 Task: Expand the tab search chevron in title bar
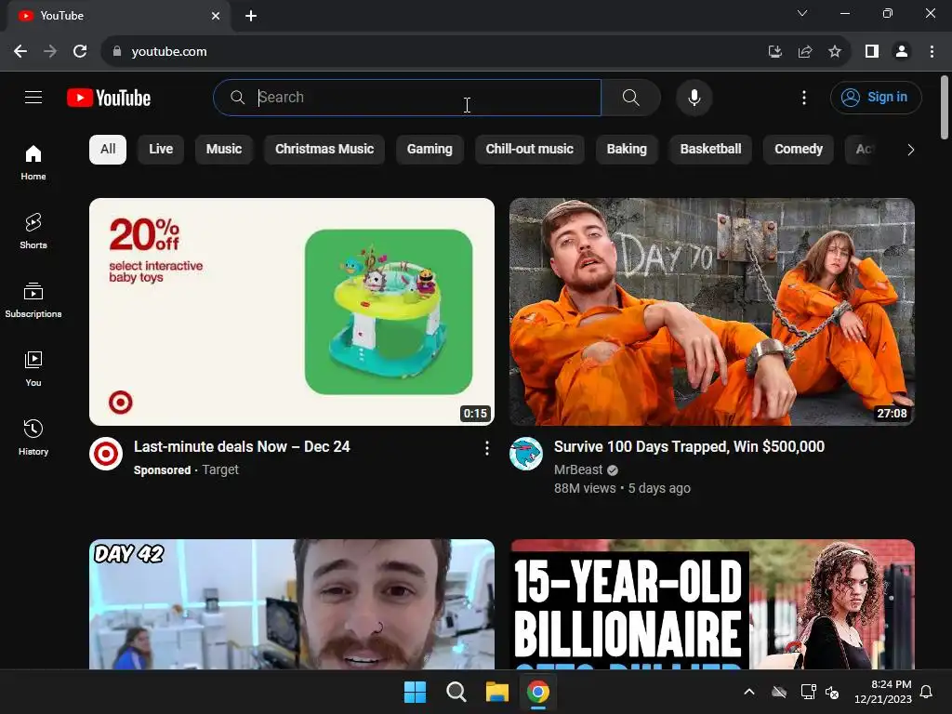(x=802, y=13)
